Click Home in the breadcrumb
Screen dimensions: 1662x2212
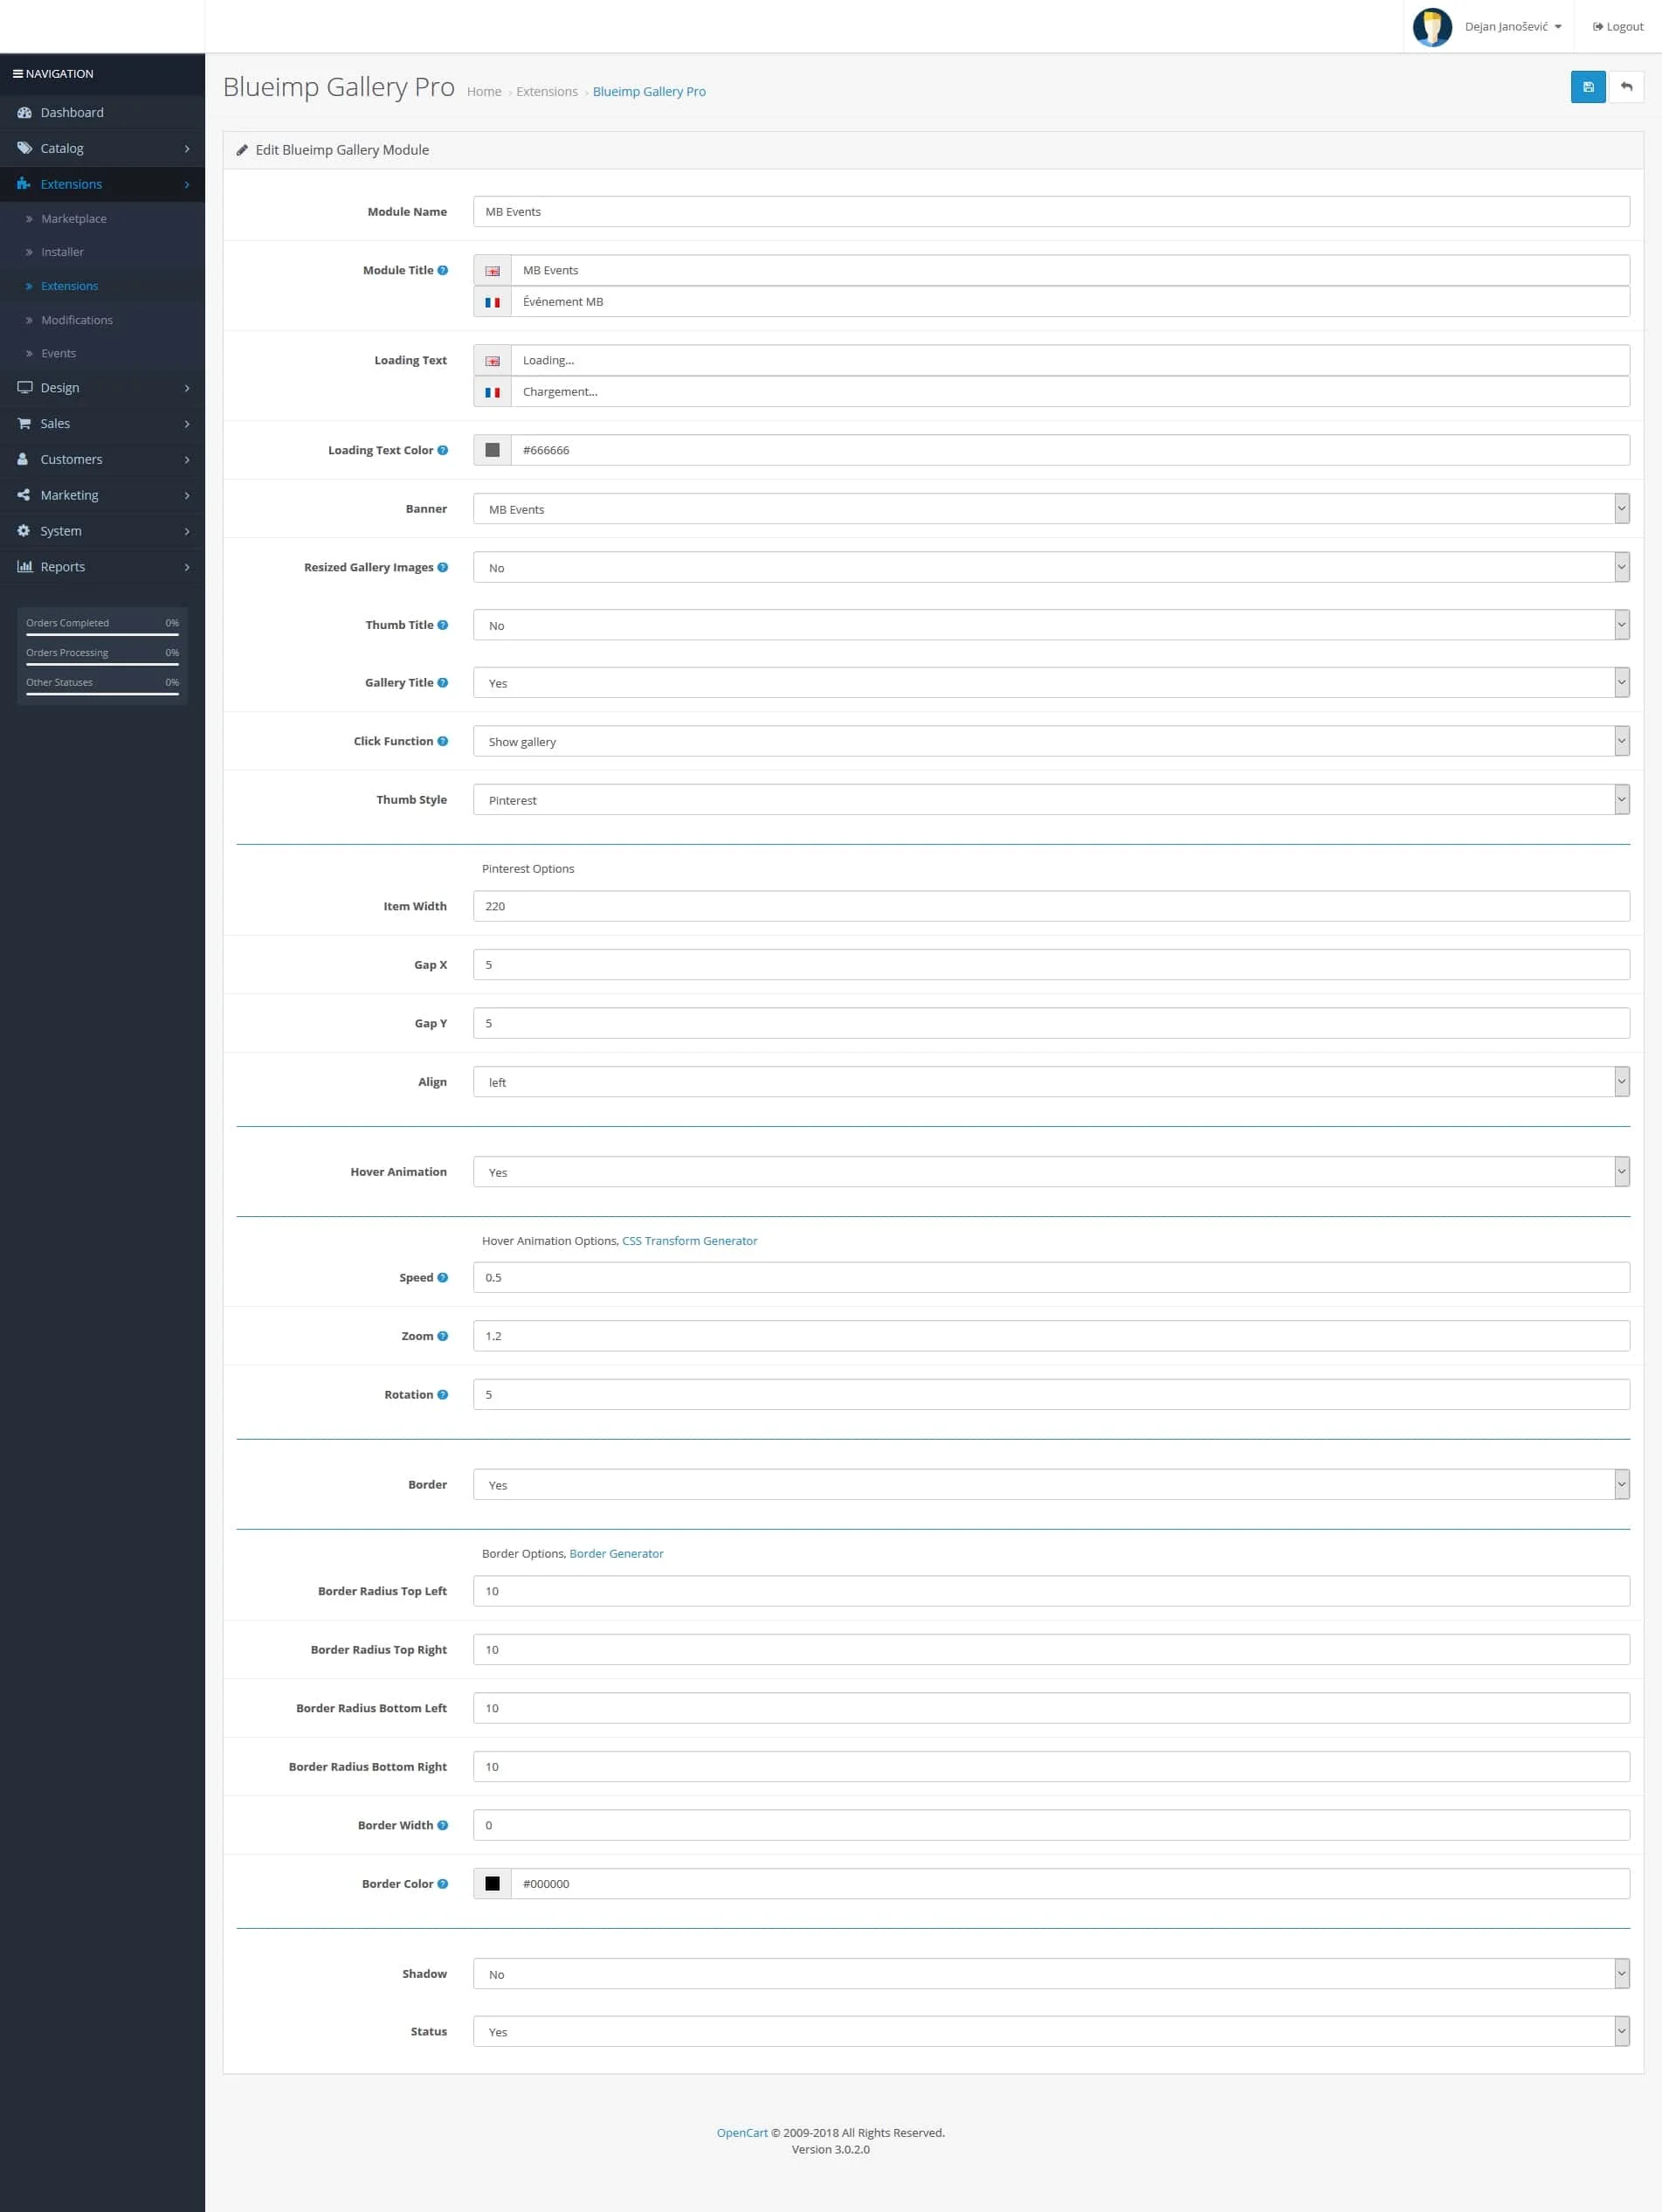(x=484, y=92)
